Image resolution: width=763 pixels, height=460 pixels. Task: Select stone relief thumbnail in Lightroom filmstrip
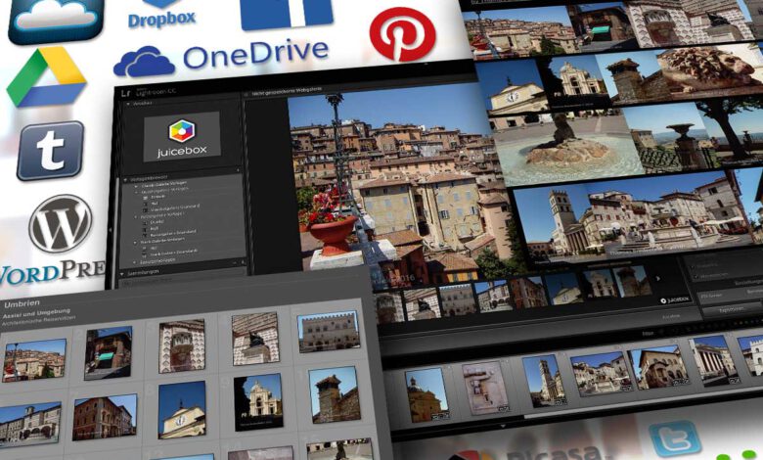484,388
